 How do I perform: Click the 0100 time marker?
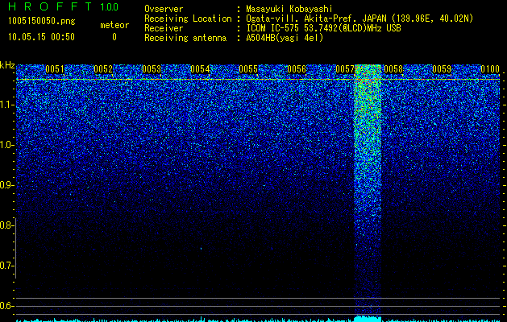490,69
